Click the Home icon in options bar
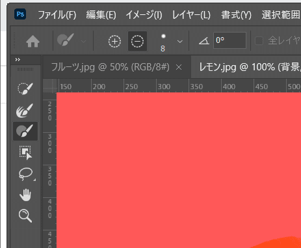Image resolution: width=301 pixels, height=248 pixels. pyautogui.click(x=33, y=41)
